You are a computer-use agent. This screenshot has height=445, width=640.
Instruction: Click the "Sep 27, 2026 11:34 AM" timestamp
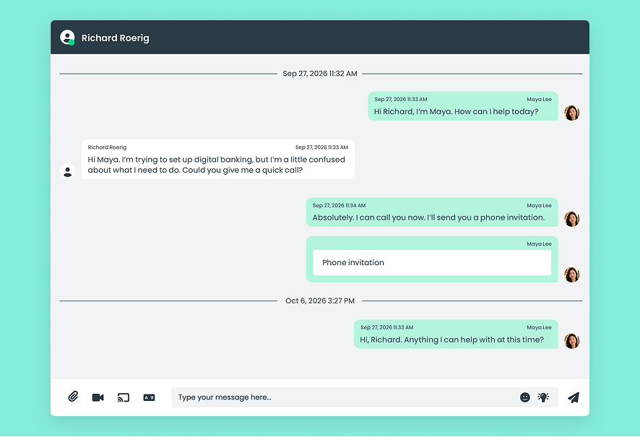click(340, 205)
